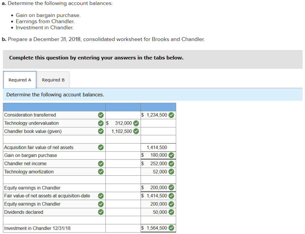This screenshot has height=234, width=305.
Task: Click the checkmark beside Consideration transferred label
Action: click(101, 115)
